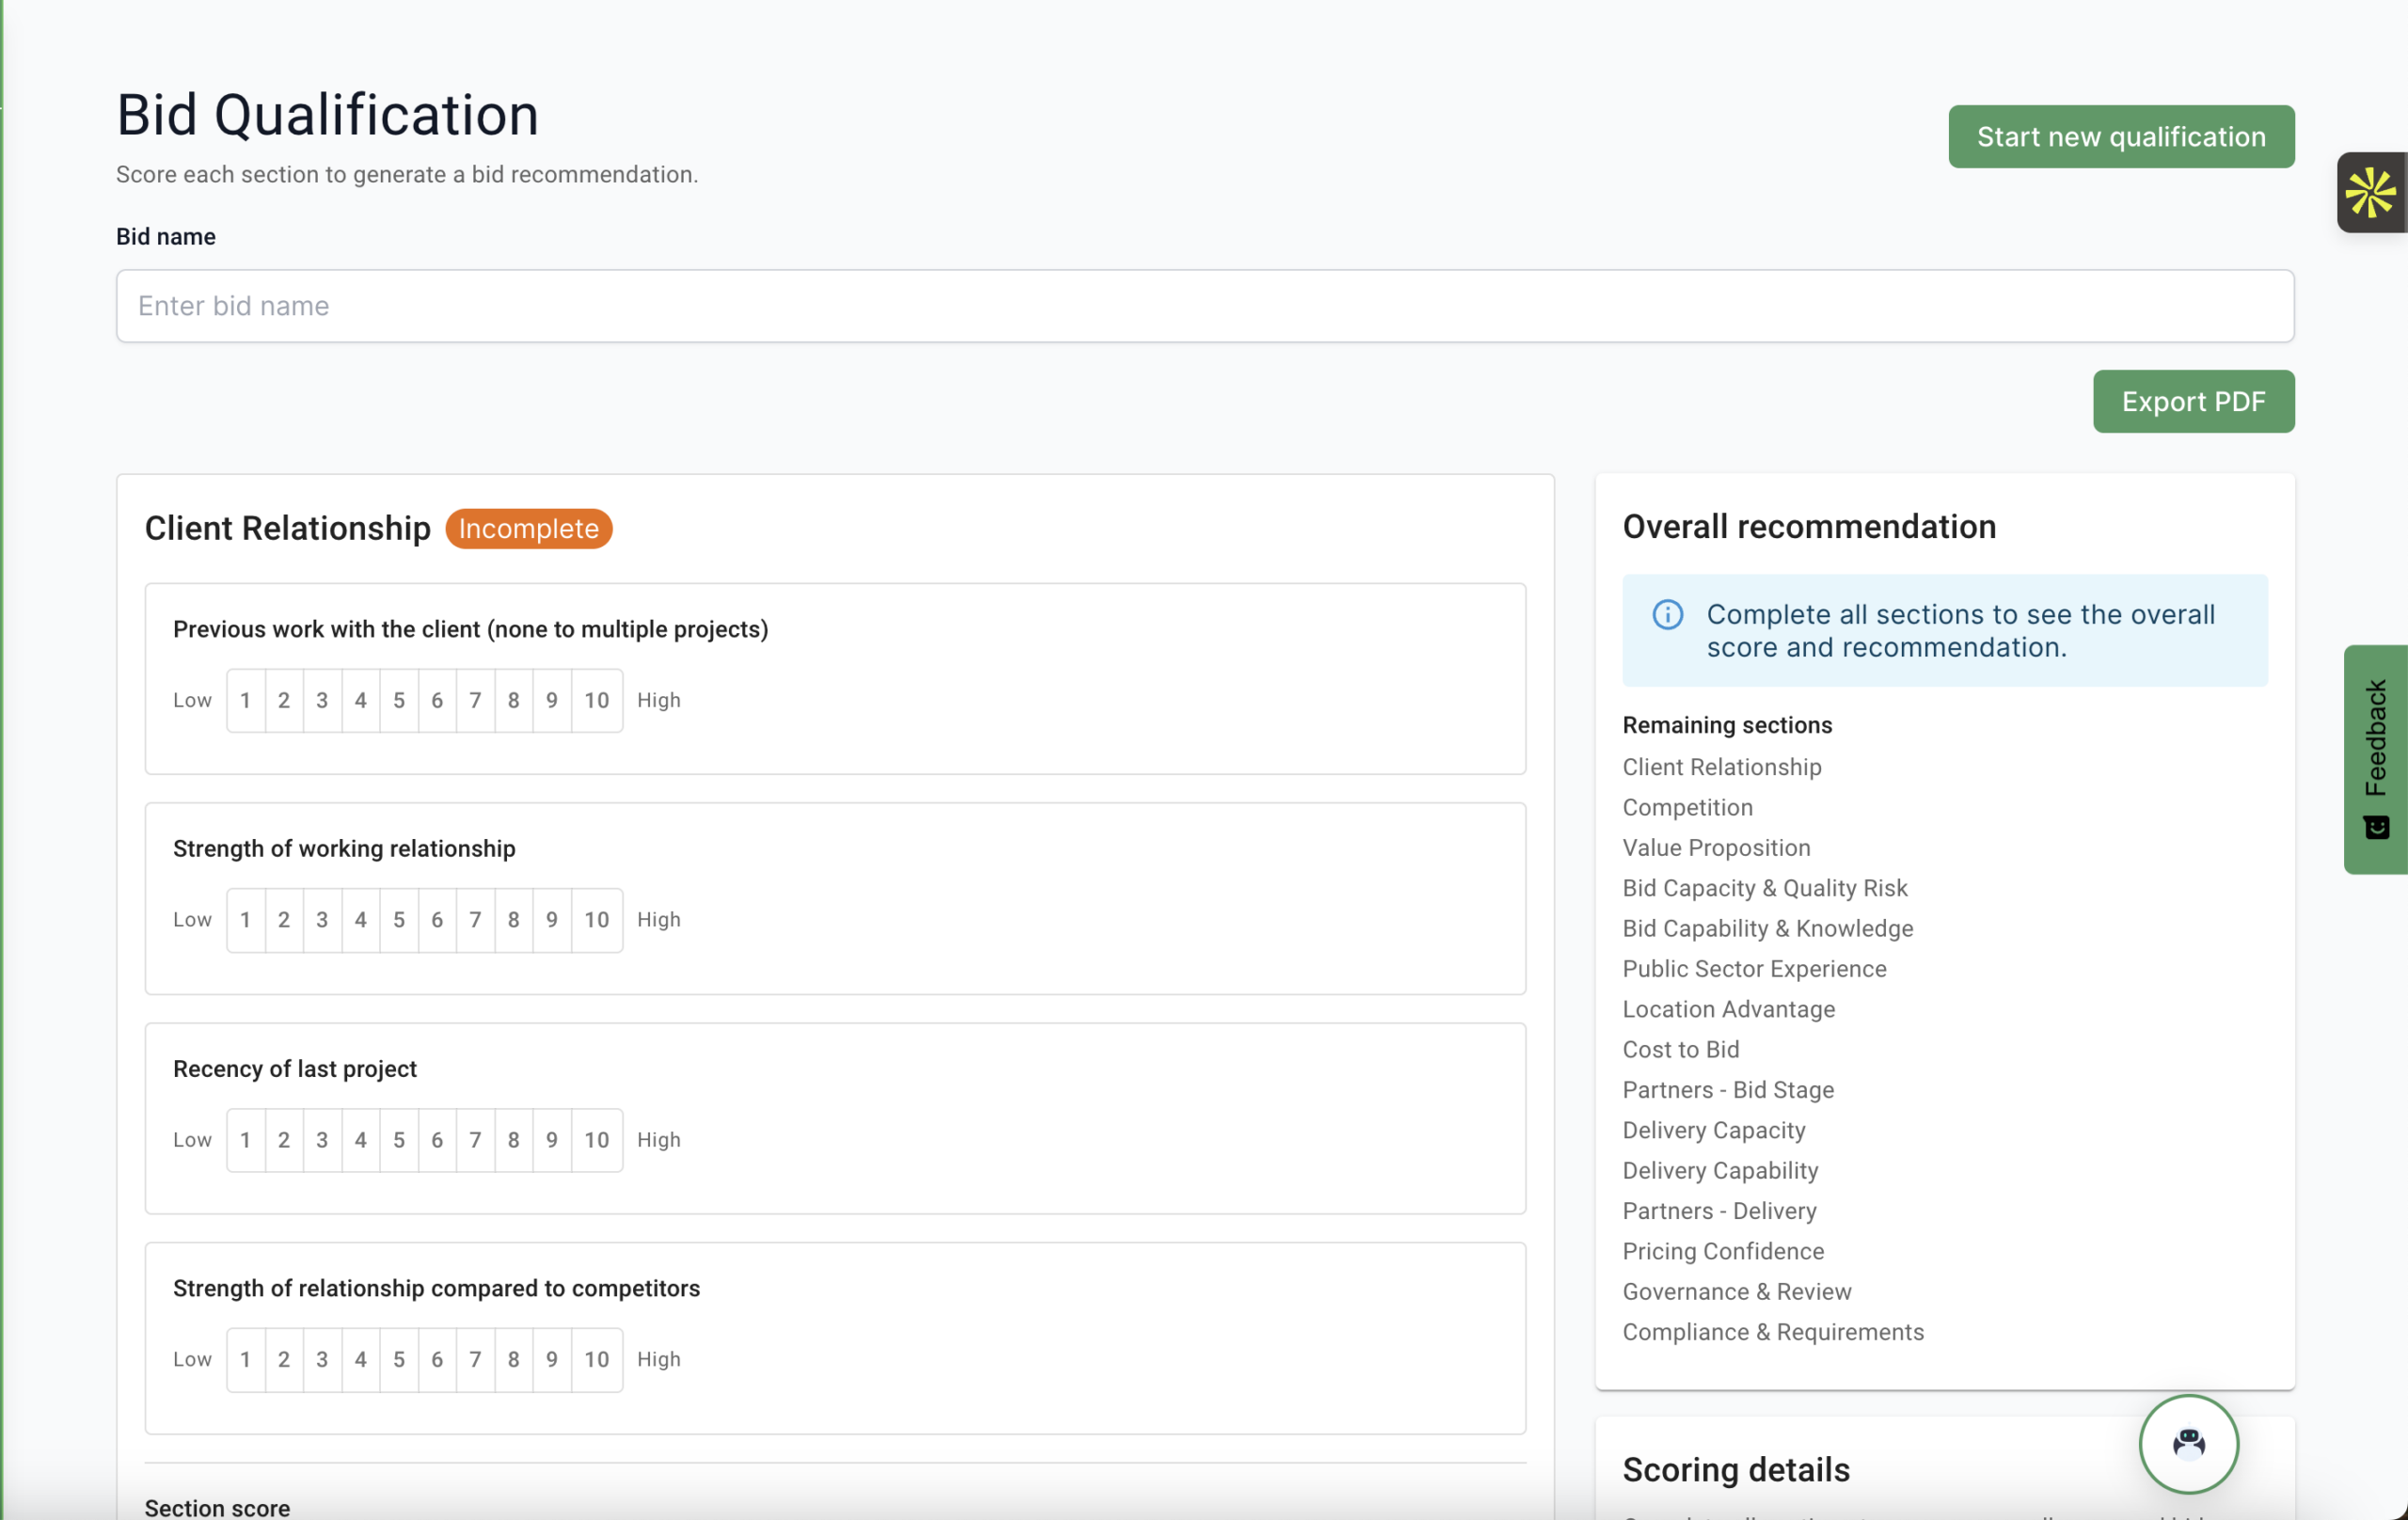Open the chatbot assistant bubble
2408x1520 pixels.
(2188, 1443)
